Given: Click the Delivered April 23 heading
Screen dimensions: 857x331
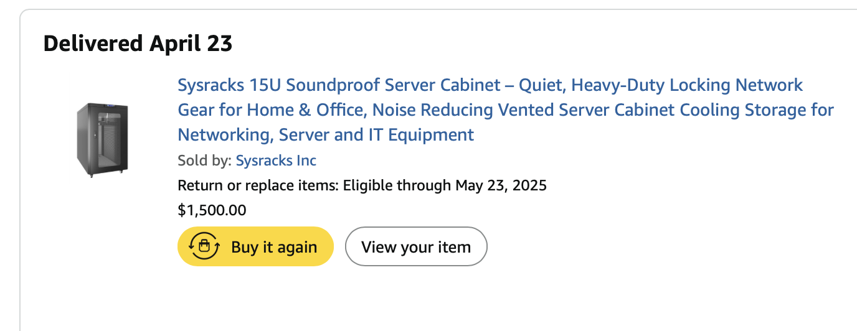Looking at the screenshot, I should point(138,44).
